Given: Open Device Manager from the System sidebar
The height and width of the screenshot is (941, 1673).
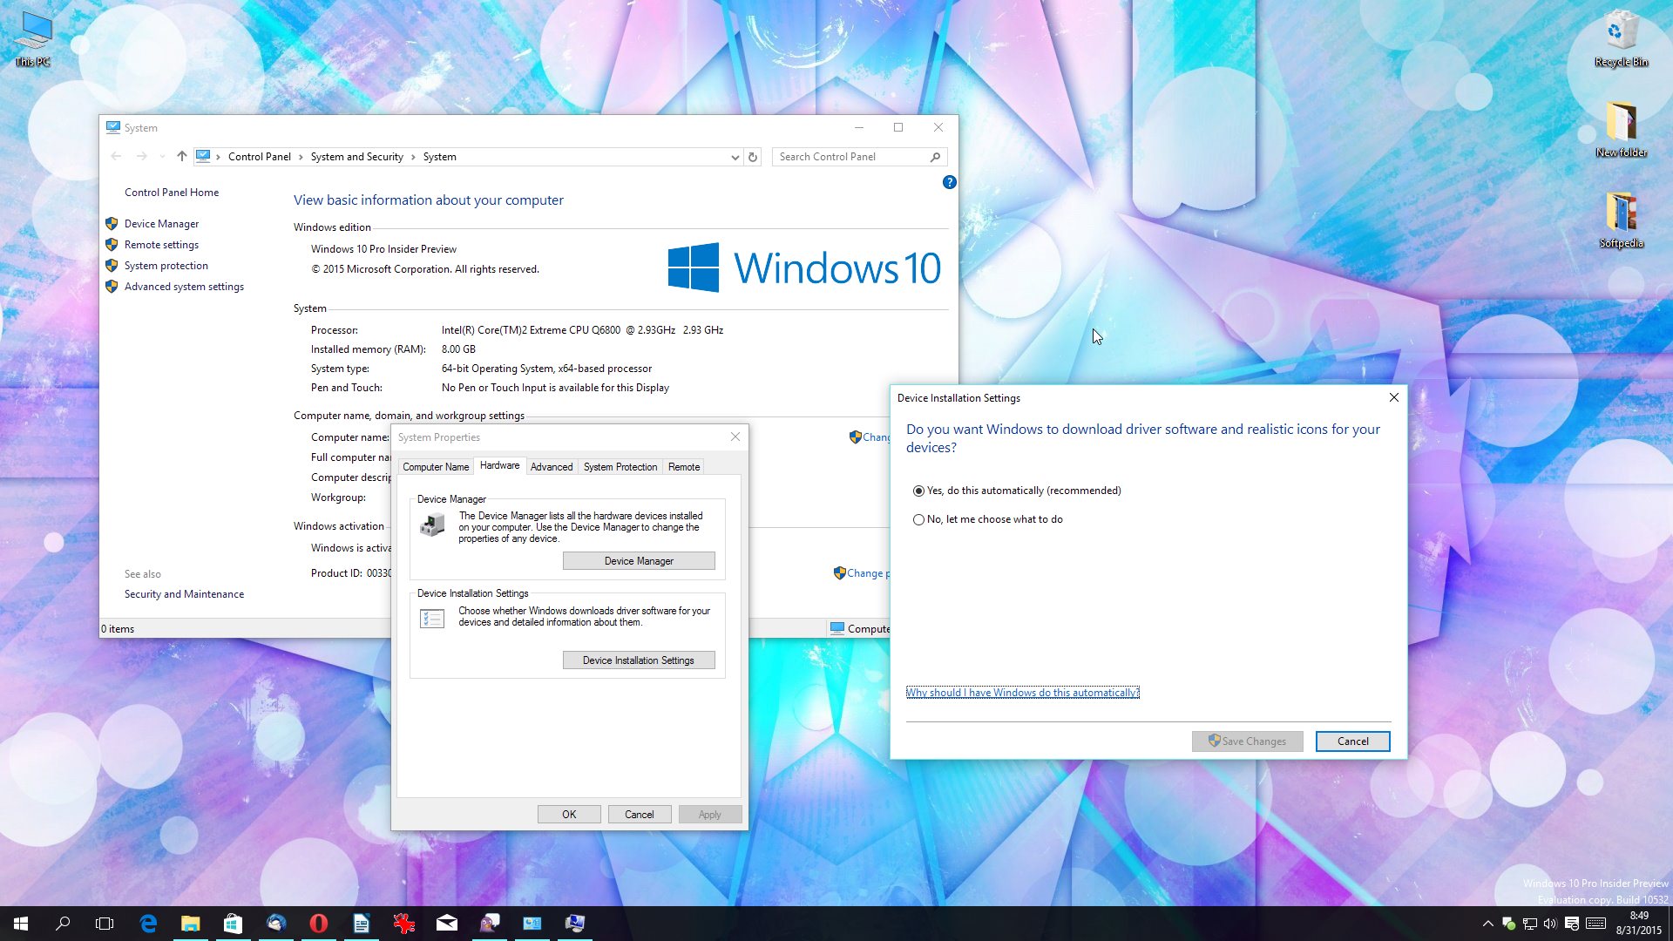Looking at the screenshot, I should point(161,224).
